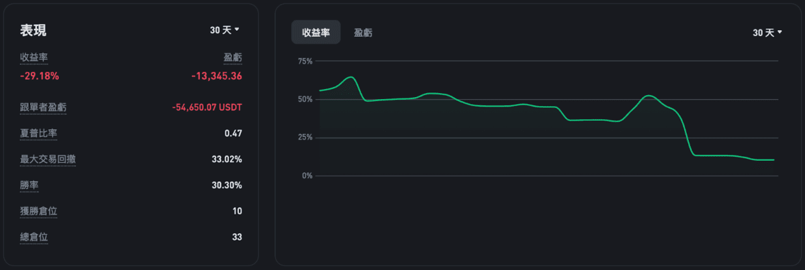Screen dimensions: 805x270
Task: Select the 最大交易回撤 label
Action: point(48,159)
